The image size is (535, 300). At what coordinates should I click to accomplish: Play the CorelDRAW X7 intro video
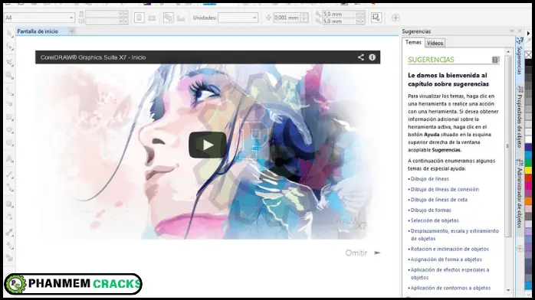(x=208, y=145)
